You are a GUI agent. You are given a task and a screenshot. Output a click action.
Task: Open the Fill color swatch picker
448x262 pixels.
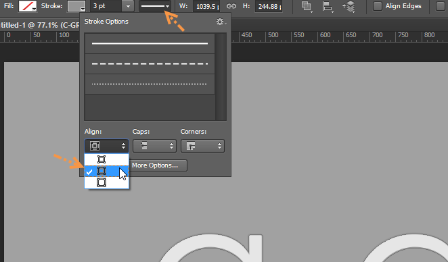[x=28, y=6]
